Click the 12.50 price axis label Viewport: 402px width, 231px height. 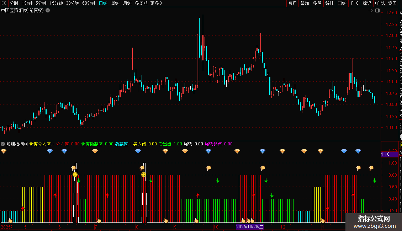coord(391,12)
